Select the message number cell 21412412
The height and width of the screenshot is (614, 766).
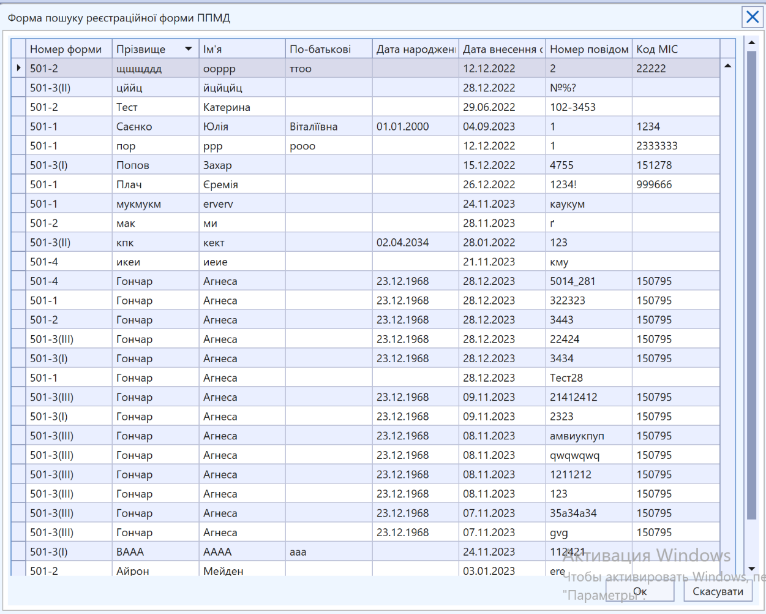click(x=589, y=397)
